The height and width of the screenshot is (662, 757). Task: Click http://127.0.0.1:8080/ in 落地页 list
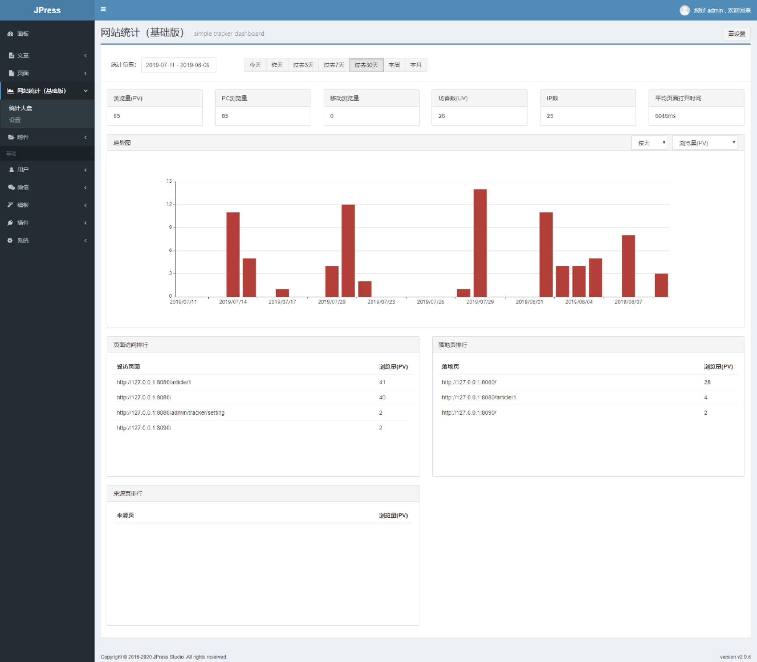point(469,382)
